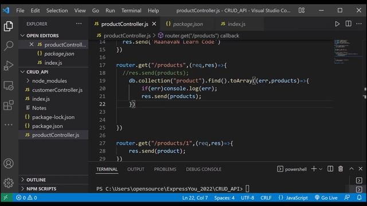
Task: Open the View menu
Action: [x=80, y=10]
